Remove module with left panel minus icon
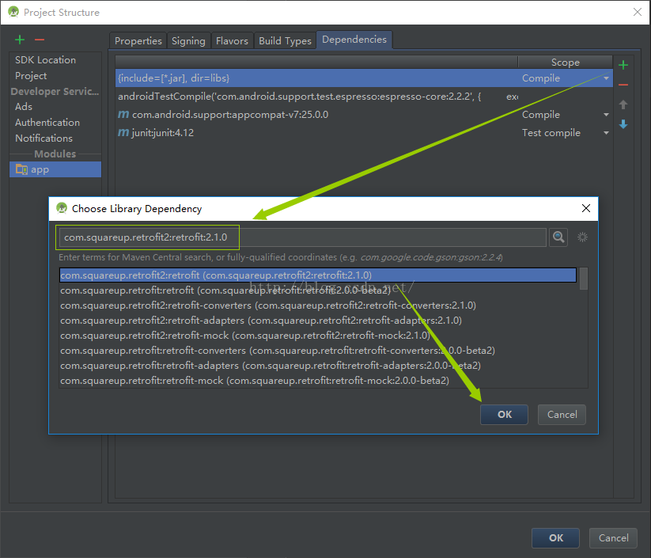 point(40,40)
